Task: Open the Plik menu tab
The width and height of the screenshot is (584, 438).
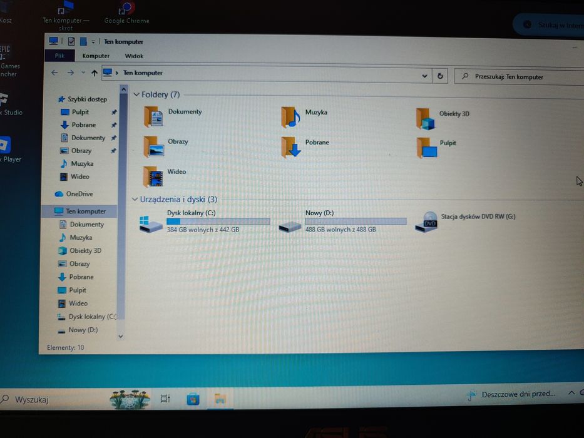Action: click(x=59, y=56)
